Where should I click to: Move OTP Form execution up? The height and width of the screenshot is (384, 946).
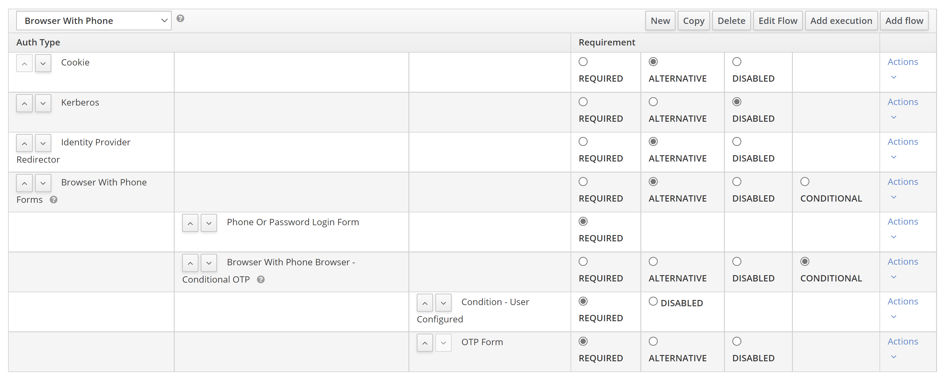(x=425, y=343)
